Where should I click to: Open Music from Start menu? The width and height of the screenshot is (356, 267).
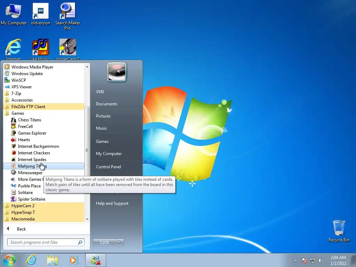pos(102,128)
